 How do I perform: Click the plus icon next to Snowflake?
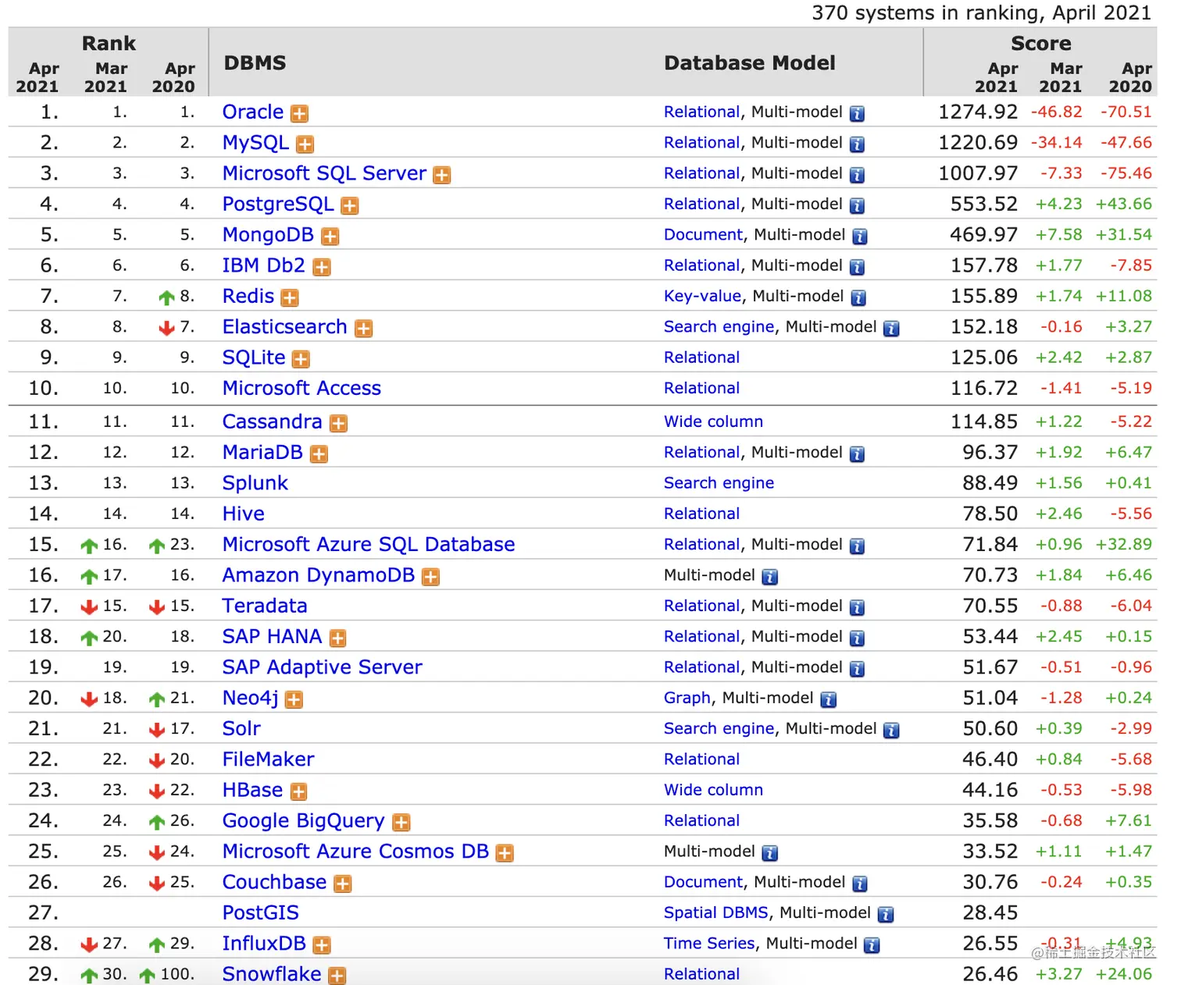coord(337,976)
